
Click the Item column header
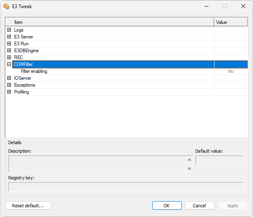[x=110, y=22]
